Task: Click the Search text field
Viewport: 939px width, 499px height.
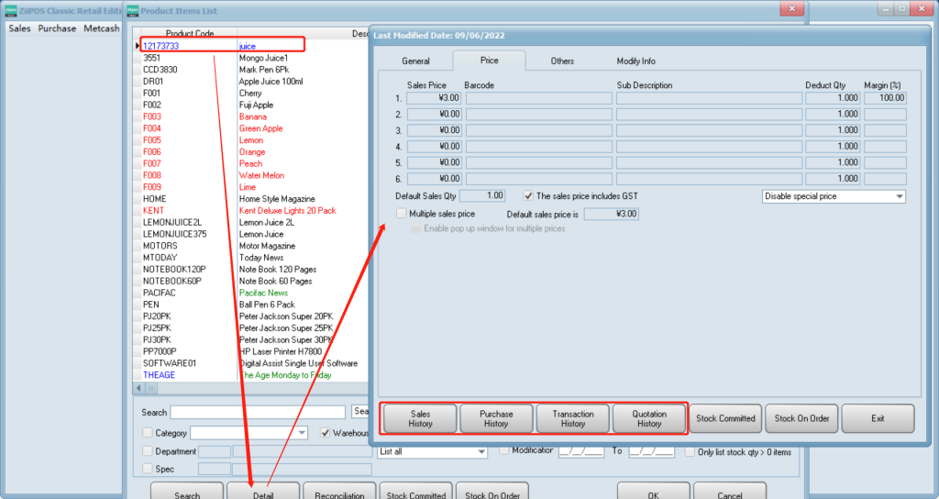Action: (x=258, y=413)
